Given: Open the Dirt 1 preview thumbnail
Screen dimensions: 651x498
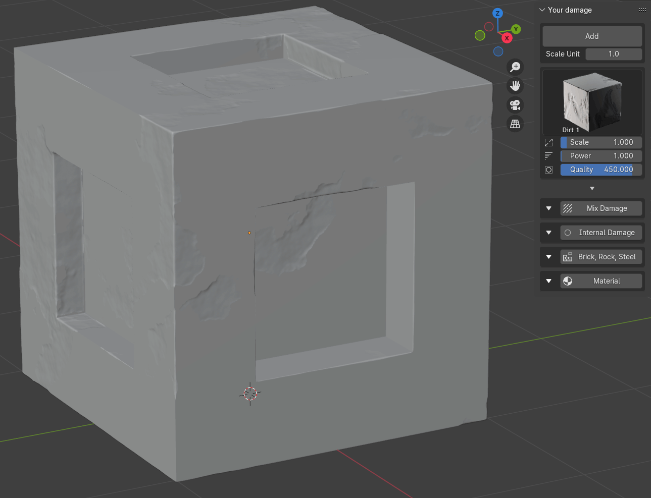Looking at the screenshot, I should 592,102.
